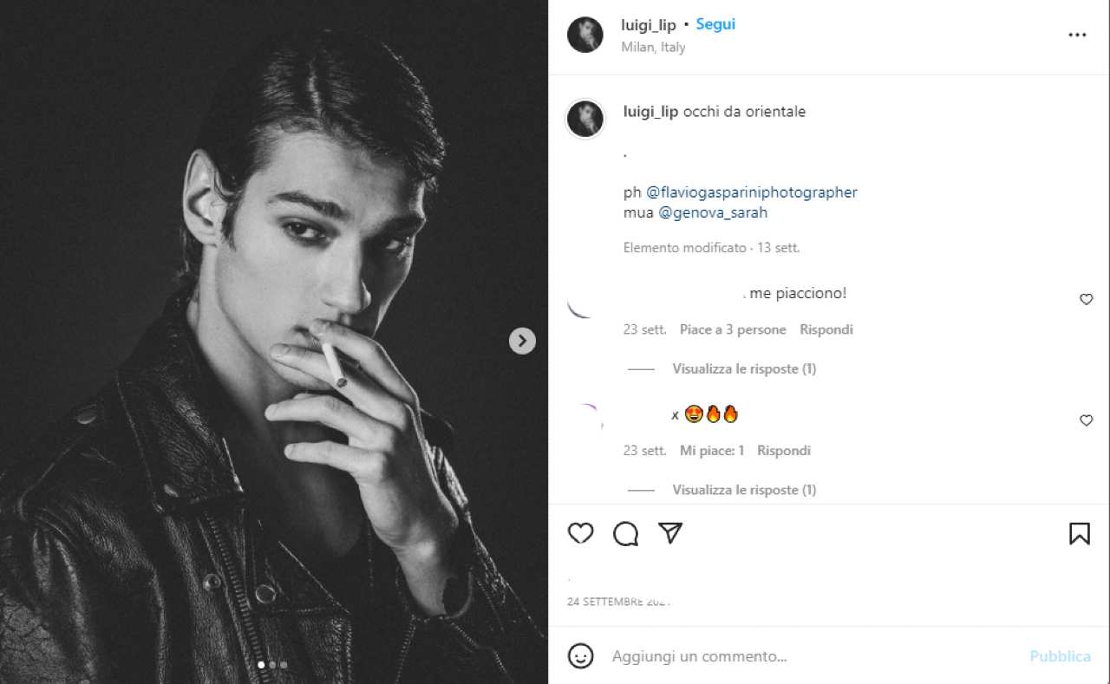
Task: Expand replies under 'me piacciono!' comment
Action: [x=744, y=368]
